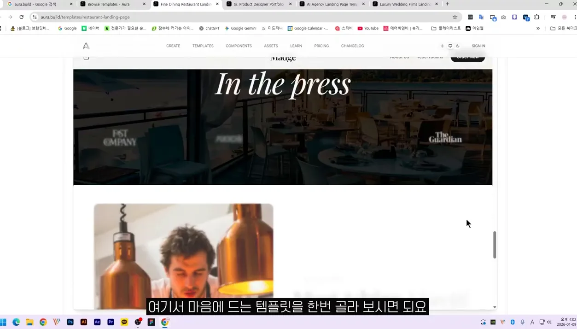Bookmark this page with the star icon
This screenshot has width=577, height=329.
(455, 17)
